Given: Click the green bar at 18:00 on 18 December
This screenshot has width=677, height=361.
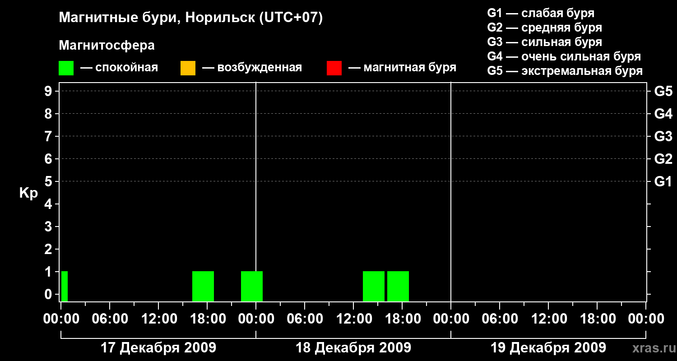Looking at the screenshot, I should (x=398, y=286).
